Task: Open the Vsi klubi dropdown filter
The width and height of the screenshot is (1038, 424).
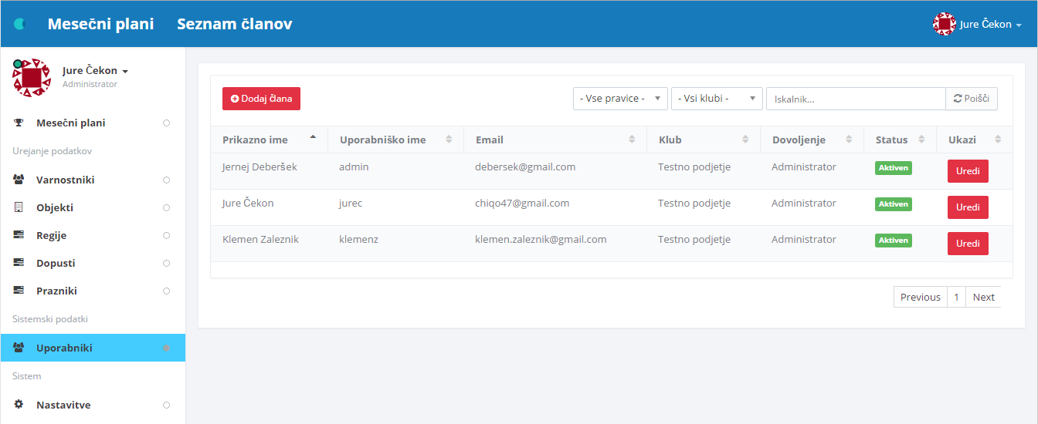Action: [x=717, y=99]
